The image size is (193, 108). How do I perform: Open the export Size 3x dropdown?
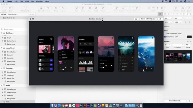tap(168, 45)
